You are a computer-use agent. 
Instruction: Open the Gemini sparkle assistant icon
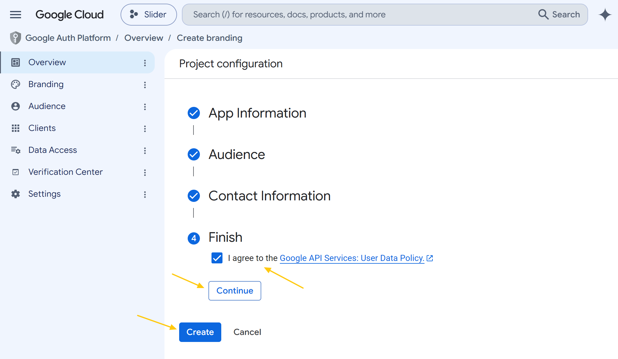(x=605, y=15)
